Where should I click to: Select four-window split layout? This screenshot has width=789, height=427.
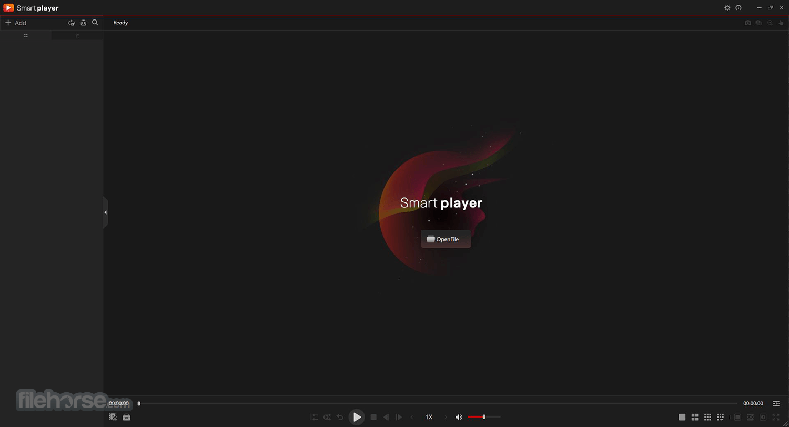(x=695, y=417)
